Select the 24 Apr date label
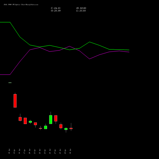 point(50,151)
